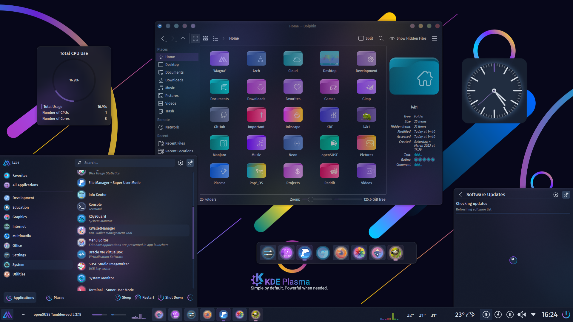Click the Shut Down button
The height and width of the screenshot is (322, 573).
pos(170,298)
